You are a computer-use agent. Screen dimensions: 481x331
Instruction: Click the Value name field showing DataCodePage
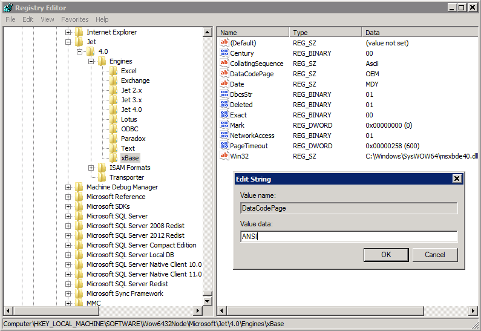coord(348,208)
